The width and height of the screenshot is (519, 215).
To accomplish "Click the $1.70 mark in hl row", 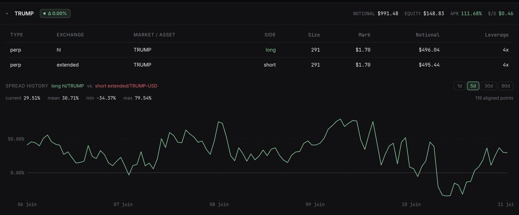I will 363,50.
